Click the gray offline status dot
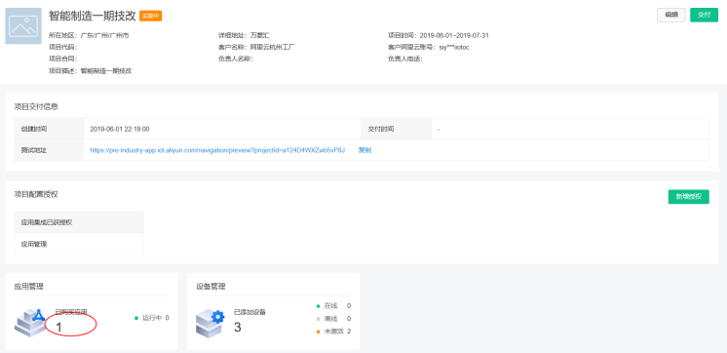The width and height of the screenshot is (727, 353). (x=318, y=319)
